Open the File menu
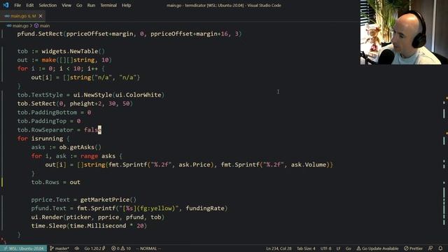This screenshot has width=448, height=252. [17, 5]
